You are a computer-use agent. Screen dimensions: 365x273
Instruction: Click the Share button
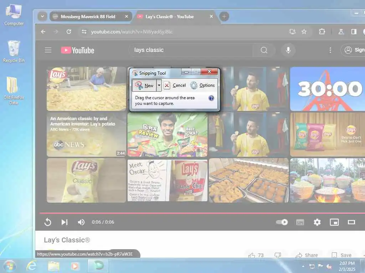(306, 255)
